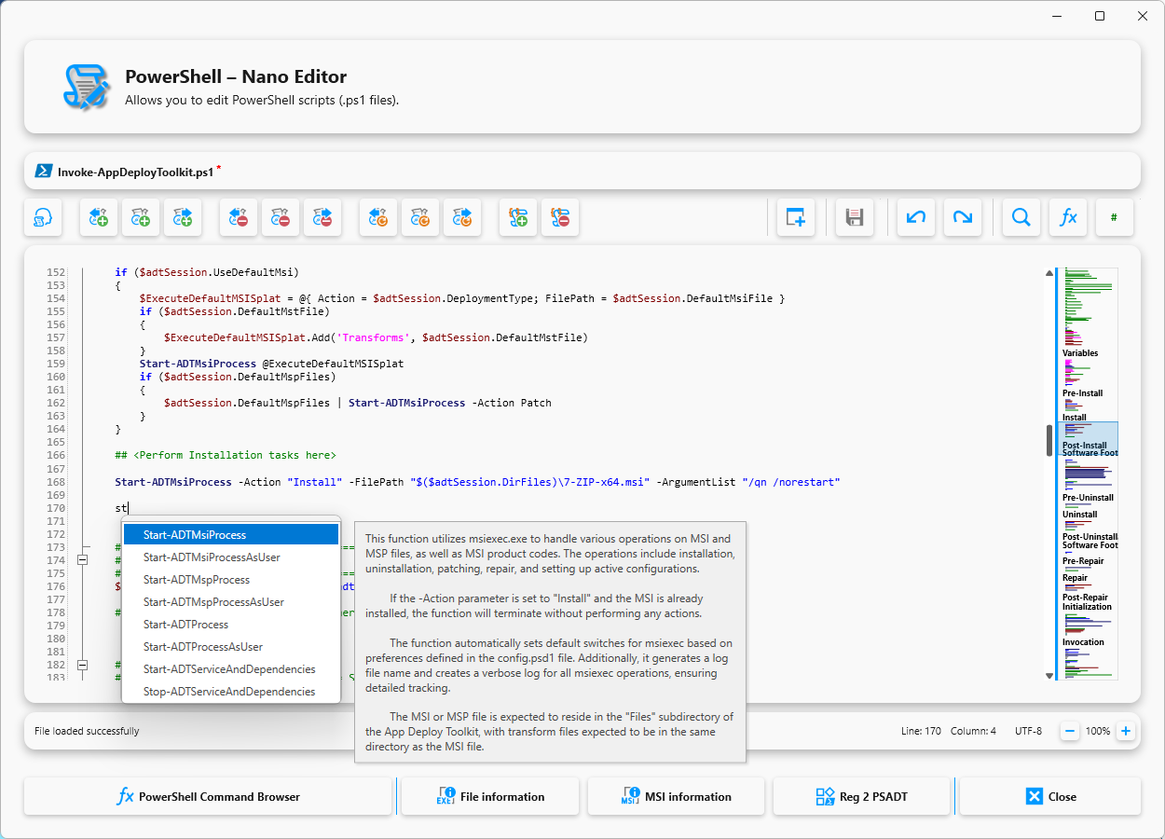Click the scrollbar down arrow in the editor
Image resolution: width=1165 pixels, height=839 pixels.
1049,675
